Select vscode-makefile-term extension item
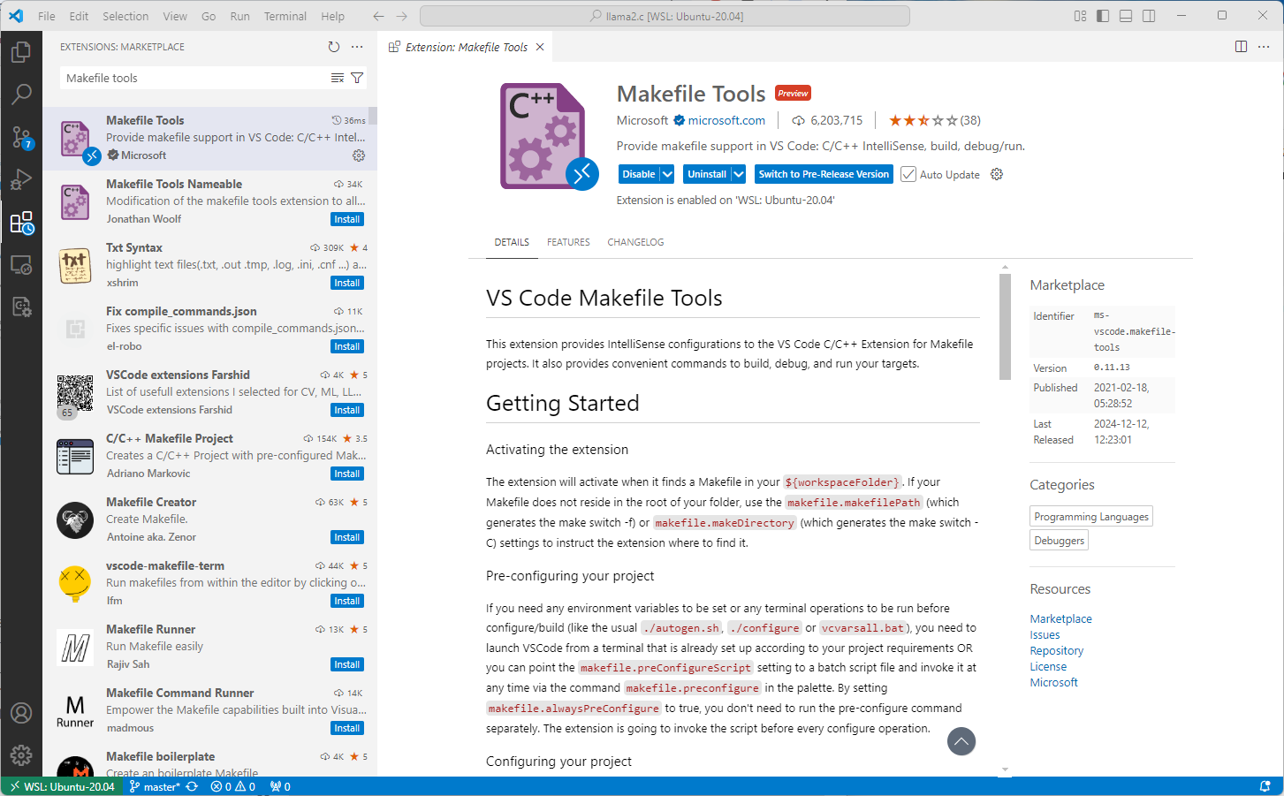The width and height of the screenshot is (1284, 796). click(210, 584)
